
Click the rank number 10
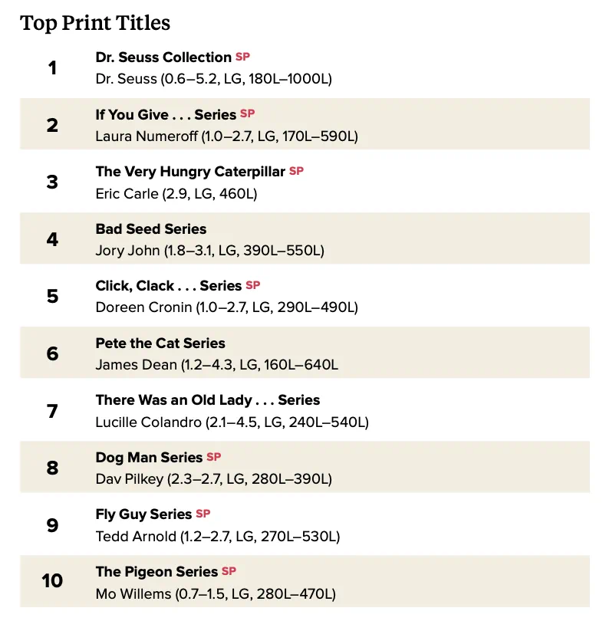click(x=52, y=581)
